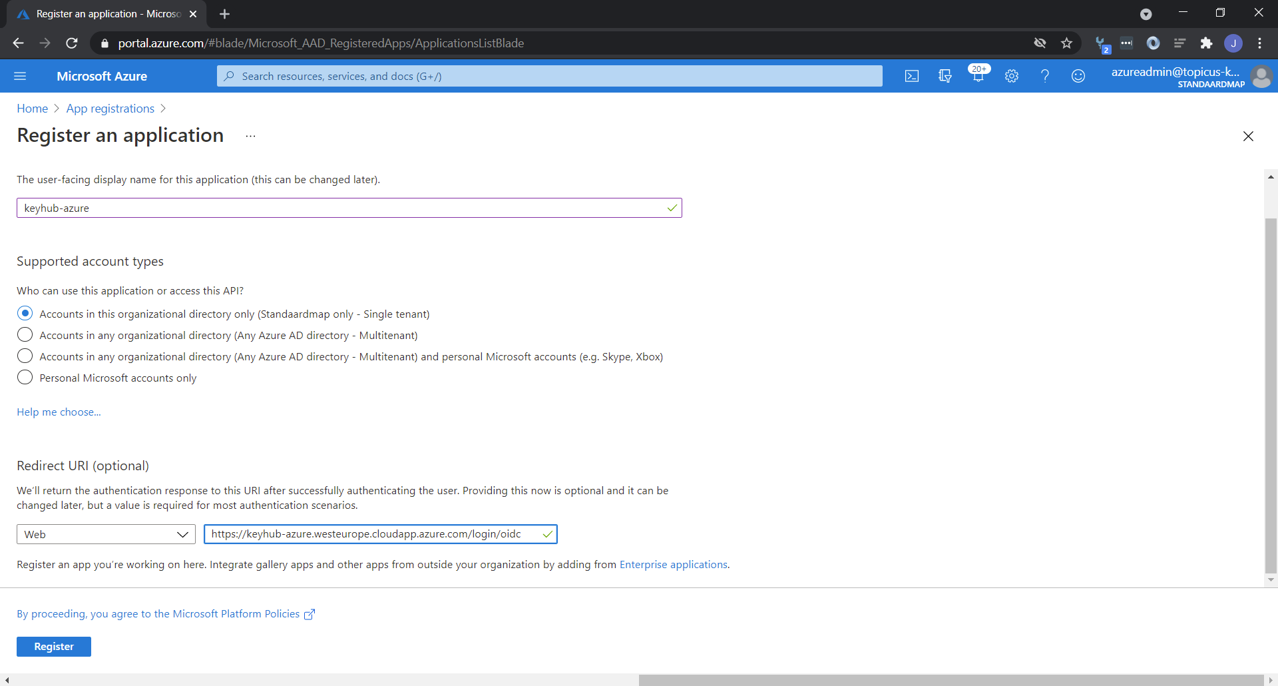Expand the Register an application context menu dots
The height and width of the screenshot is (686, 1278).
click(250, 135)
